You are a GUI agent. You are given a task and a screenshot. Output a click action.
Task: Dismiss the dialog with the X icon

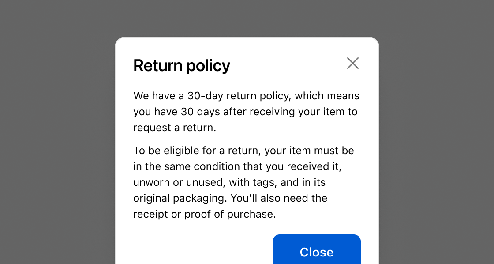[x=353, y=63]
